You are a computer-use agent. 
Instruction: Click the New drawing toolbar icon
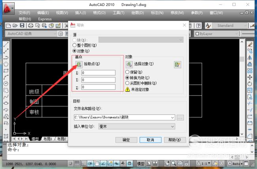point(8,26)
